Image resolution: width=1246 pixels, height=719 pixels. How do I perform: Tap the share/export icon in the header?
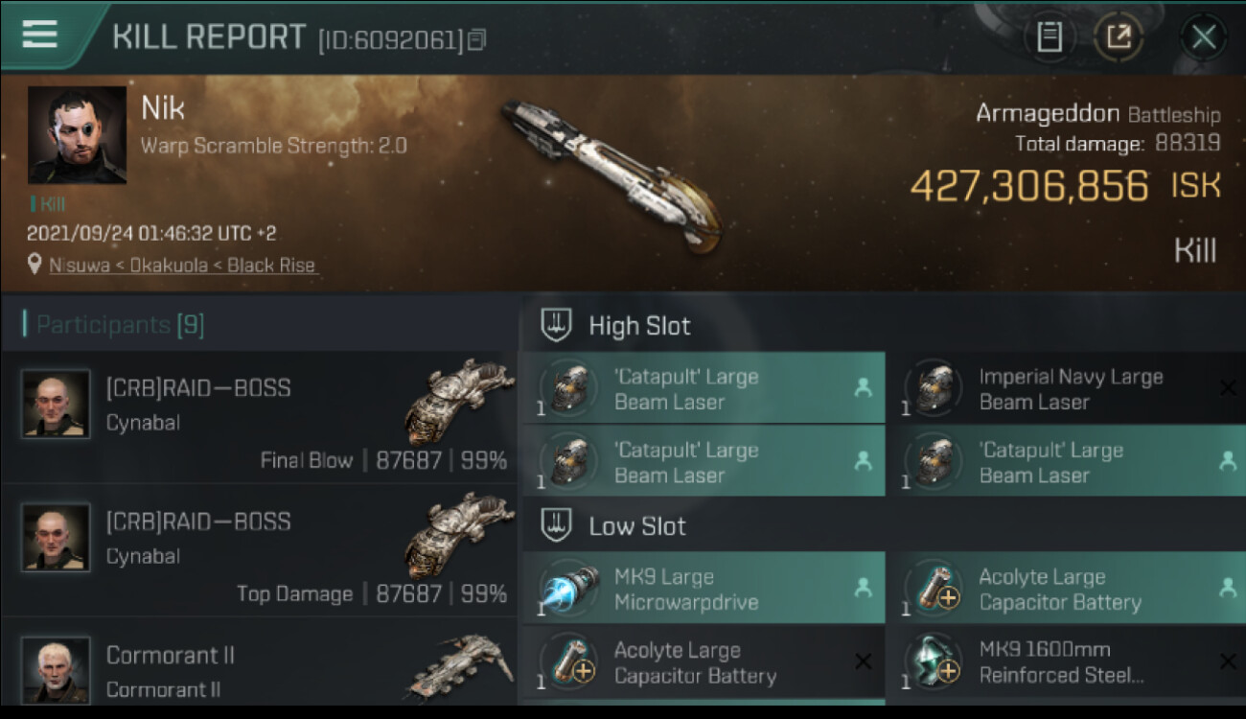click(x=1119, y=37)
